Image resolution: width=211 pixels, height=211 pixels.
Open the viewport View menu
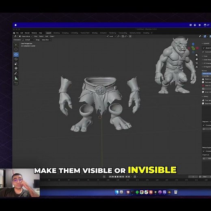click(36, 36)
